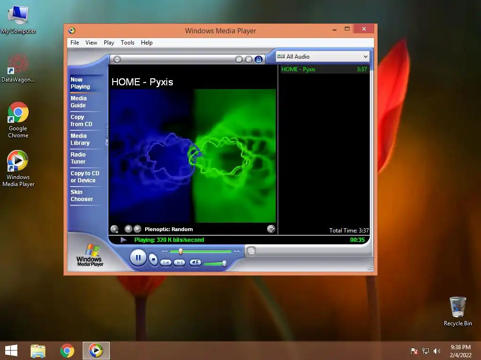Image resolution: width=481 pixels, height=360 pixels.
Task: Open the Recycle Bin
Action: click(458, 311)
